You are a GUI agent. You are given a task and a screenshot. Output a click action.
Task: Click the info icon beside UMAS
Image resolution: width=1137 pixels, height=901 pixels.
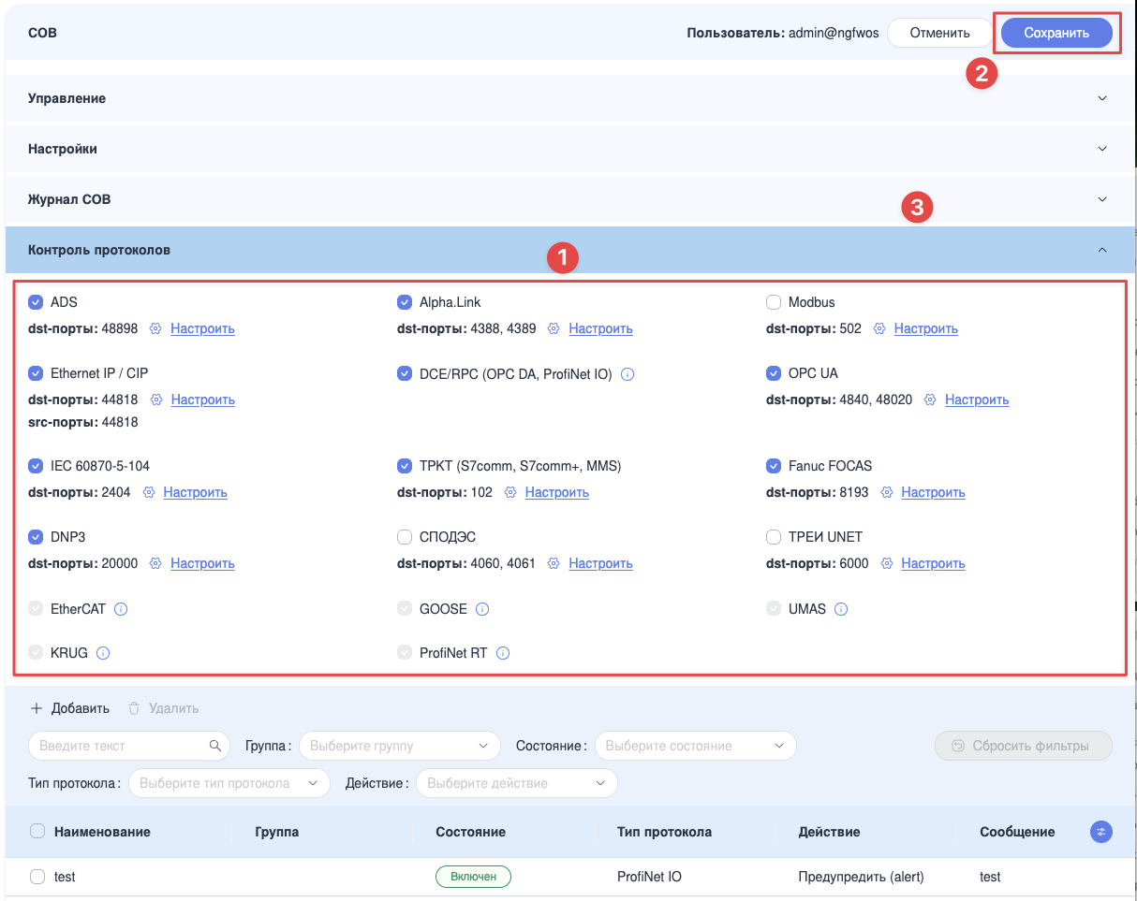(x=841, y=609)
